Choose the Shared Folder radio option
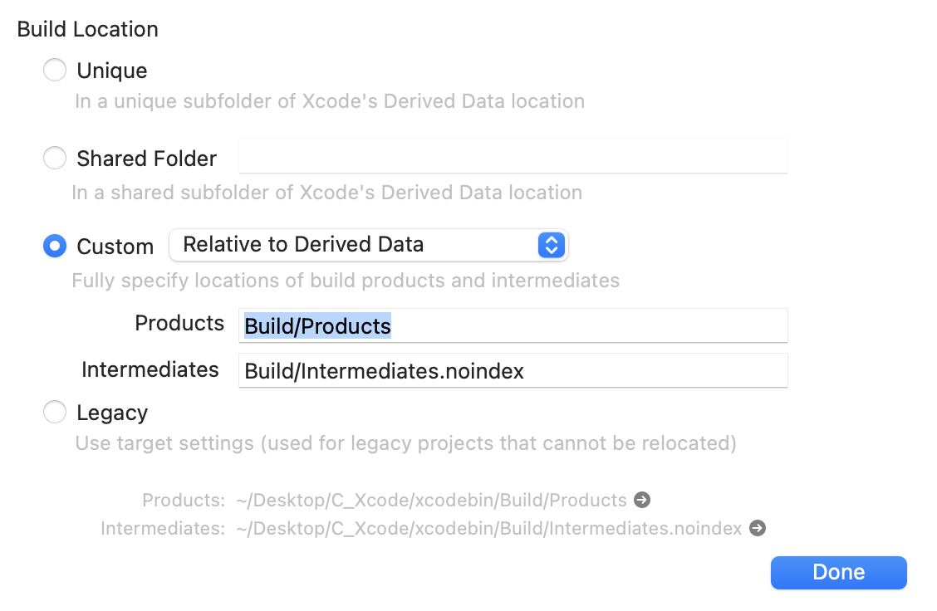 click(x=55, y=158)
